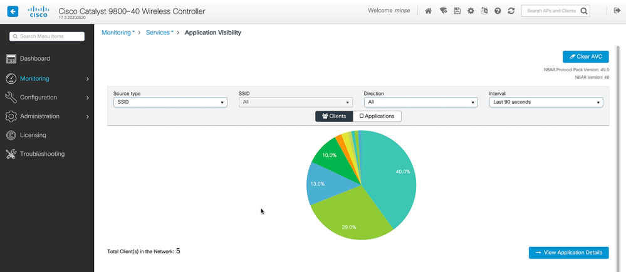
Task: Open preferences gear icon in header
Action: tap(471, 11)
